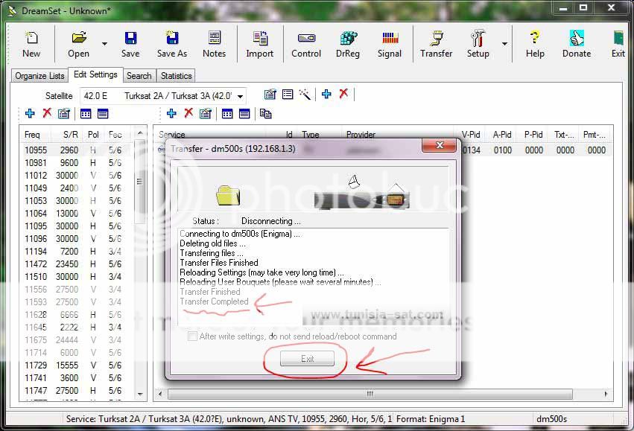Sort by Freq column header
This screenshot has width=634, height=431.
(36, 135)
